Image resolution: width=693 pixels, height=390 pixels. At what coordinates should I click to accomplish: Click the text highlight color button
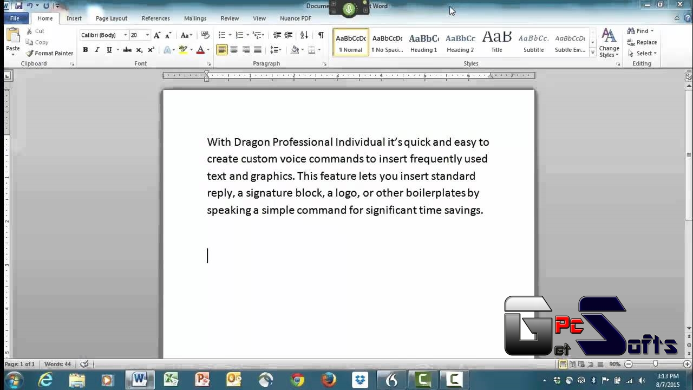(184, 50)
